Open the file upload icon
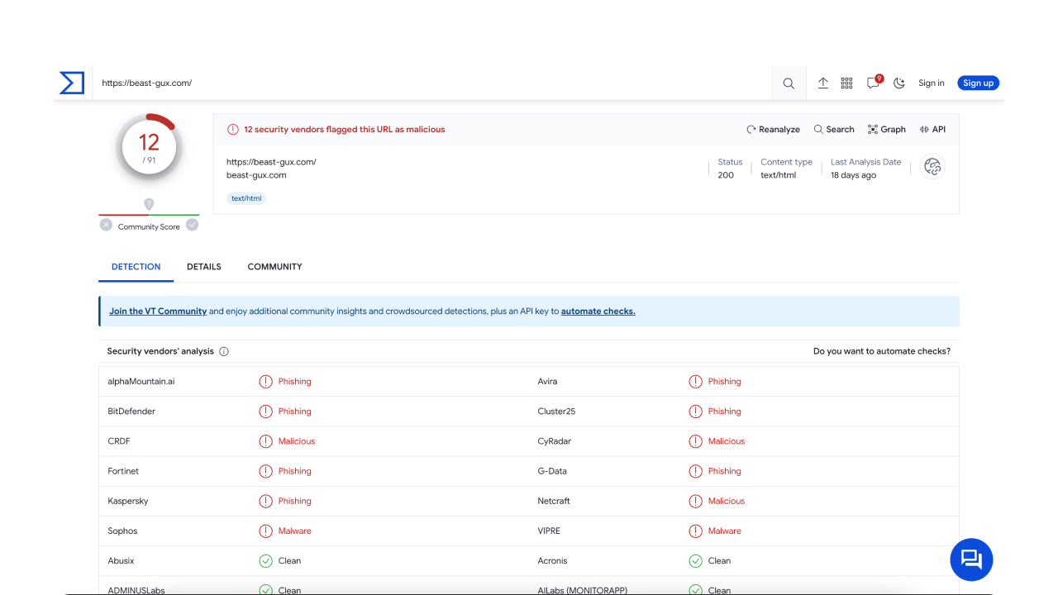Image resolution: width=1058 pixels, height=595 pixels. (x=822, y=83)
